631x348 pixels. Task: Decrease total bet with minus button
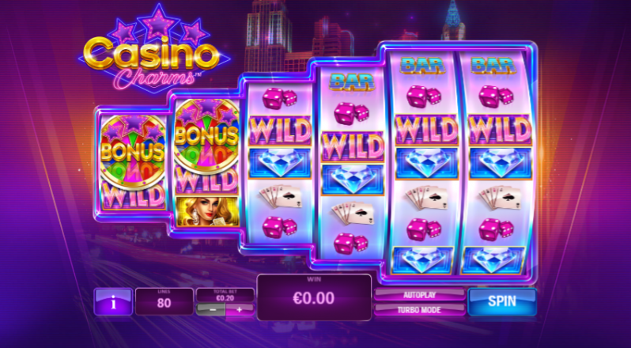click(211, 310)
